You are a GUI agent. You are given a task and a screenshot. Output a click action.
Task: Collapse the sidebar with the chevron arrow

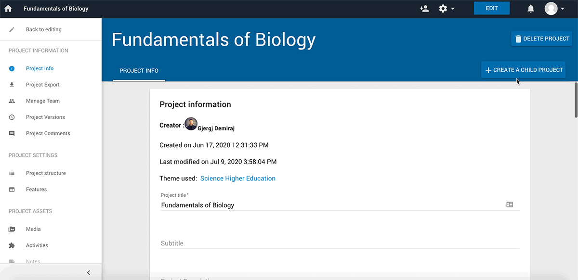pyautogui.click(x=89, y=273)
